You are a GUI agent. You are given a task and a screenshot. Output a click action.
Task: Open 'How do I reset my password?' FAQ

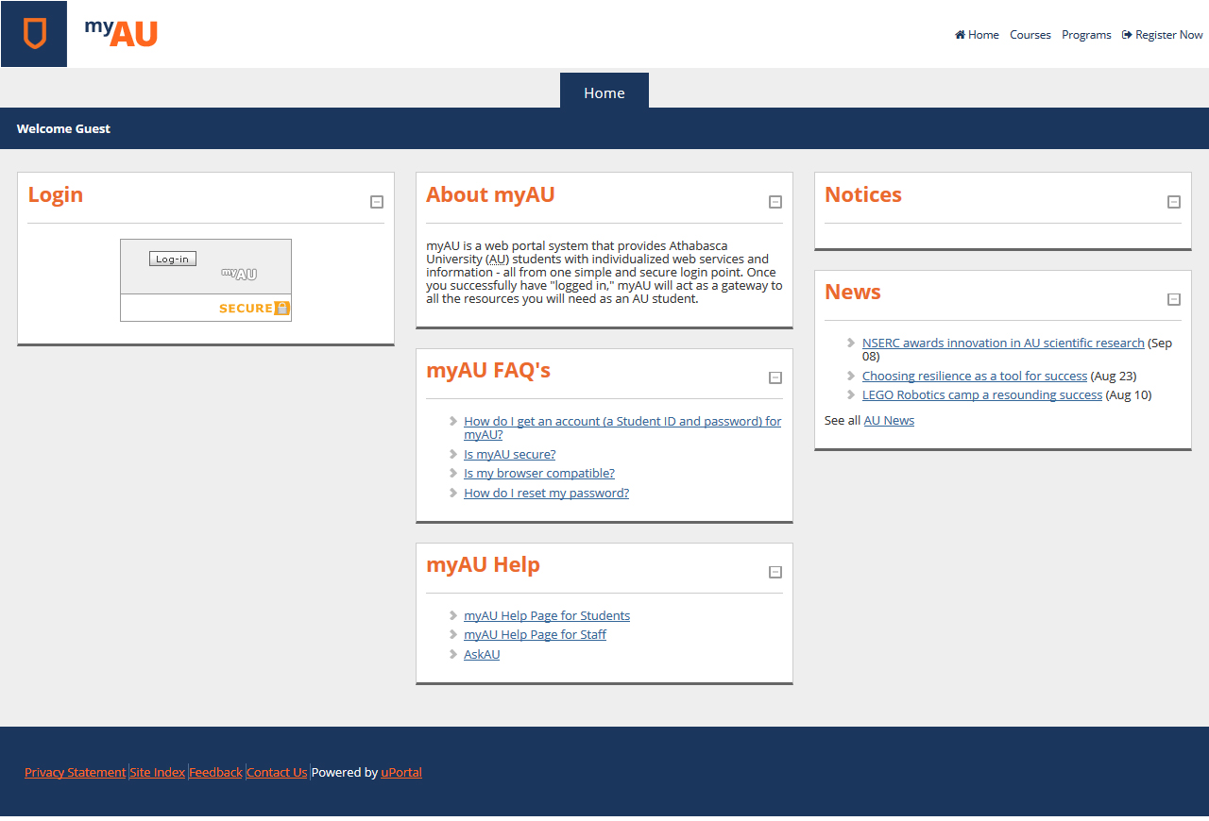546,493
